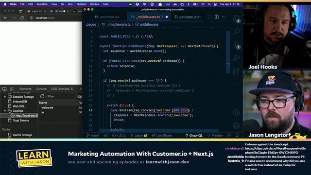This screenshot has width=311, height=175.
Task: Open the Dropbox menu bar icon
Action: (x=137, y=4)
